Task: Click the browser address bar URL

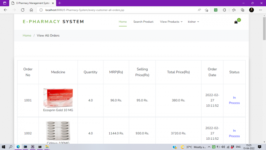Action: coord(85,10)
